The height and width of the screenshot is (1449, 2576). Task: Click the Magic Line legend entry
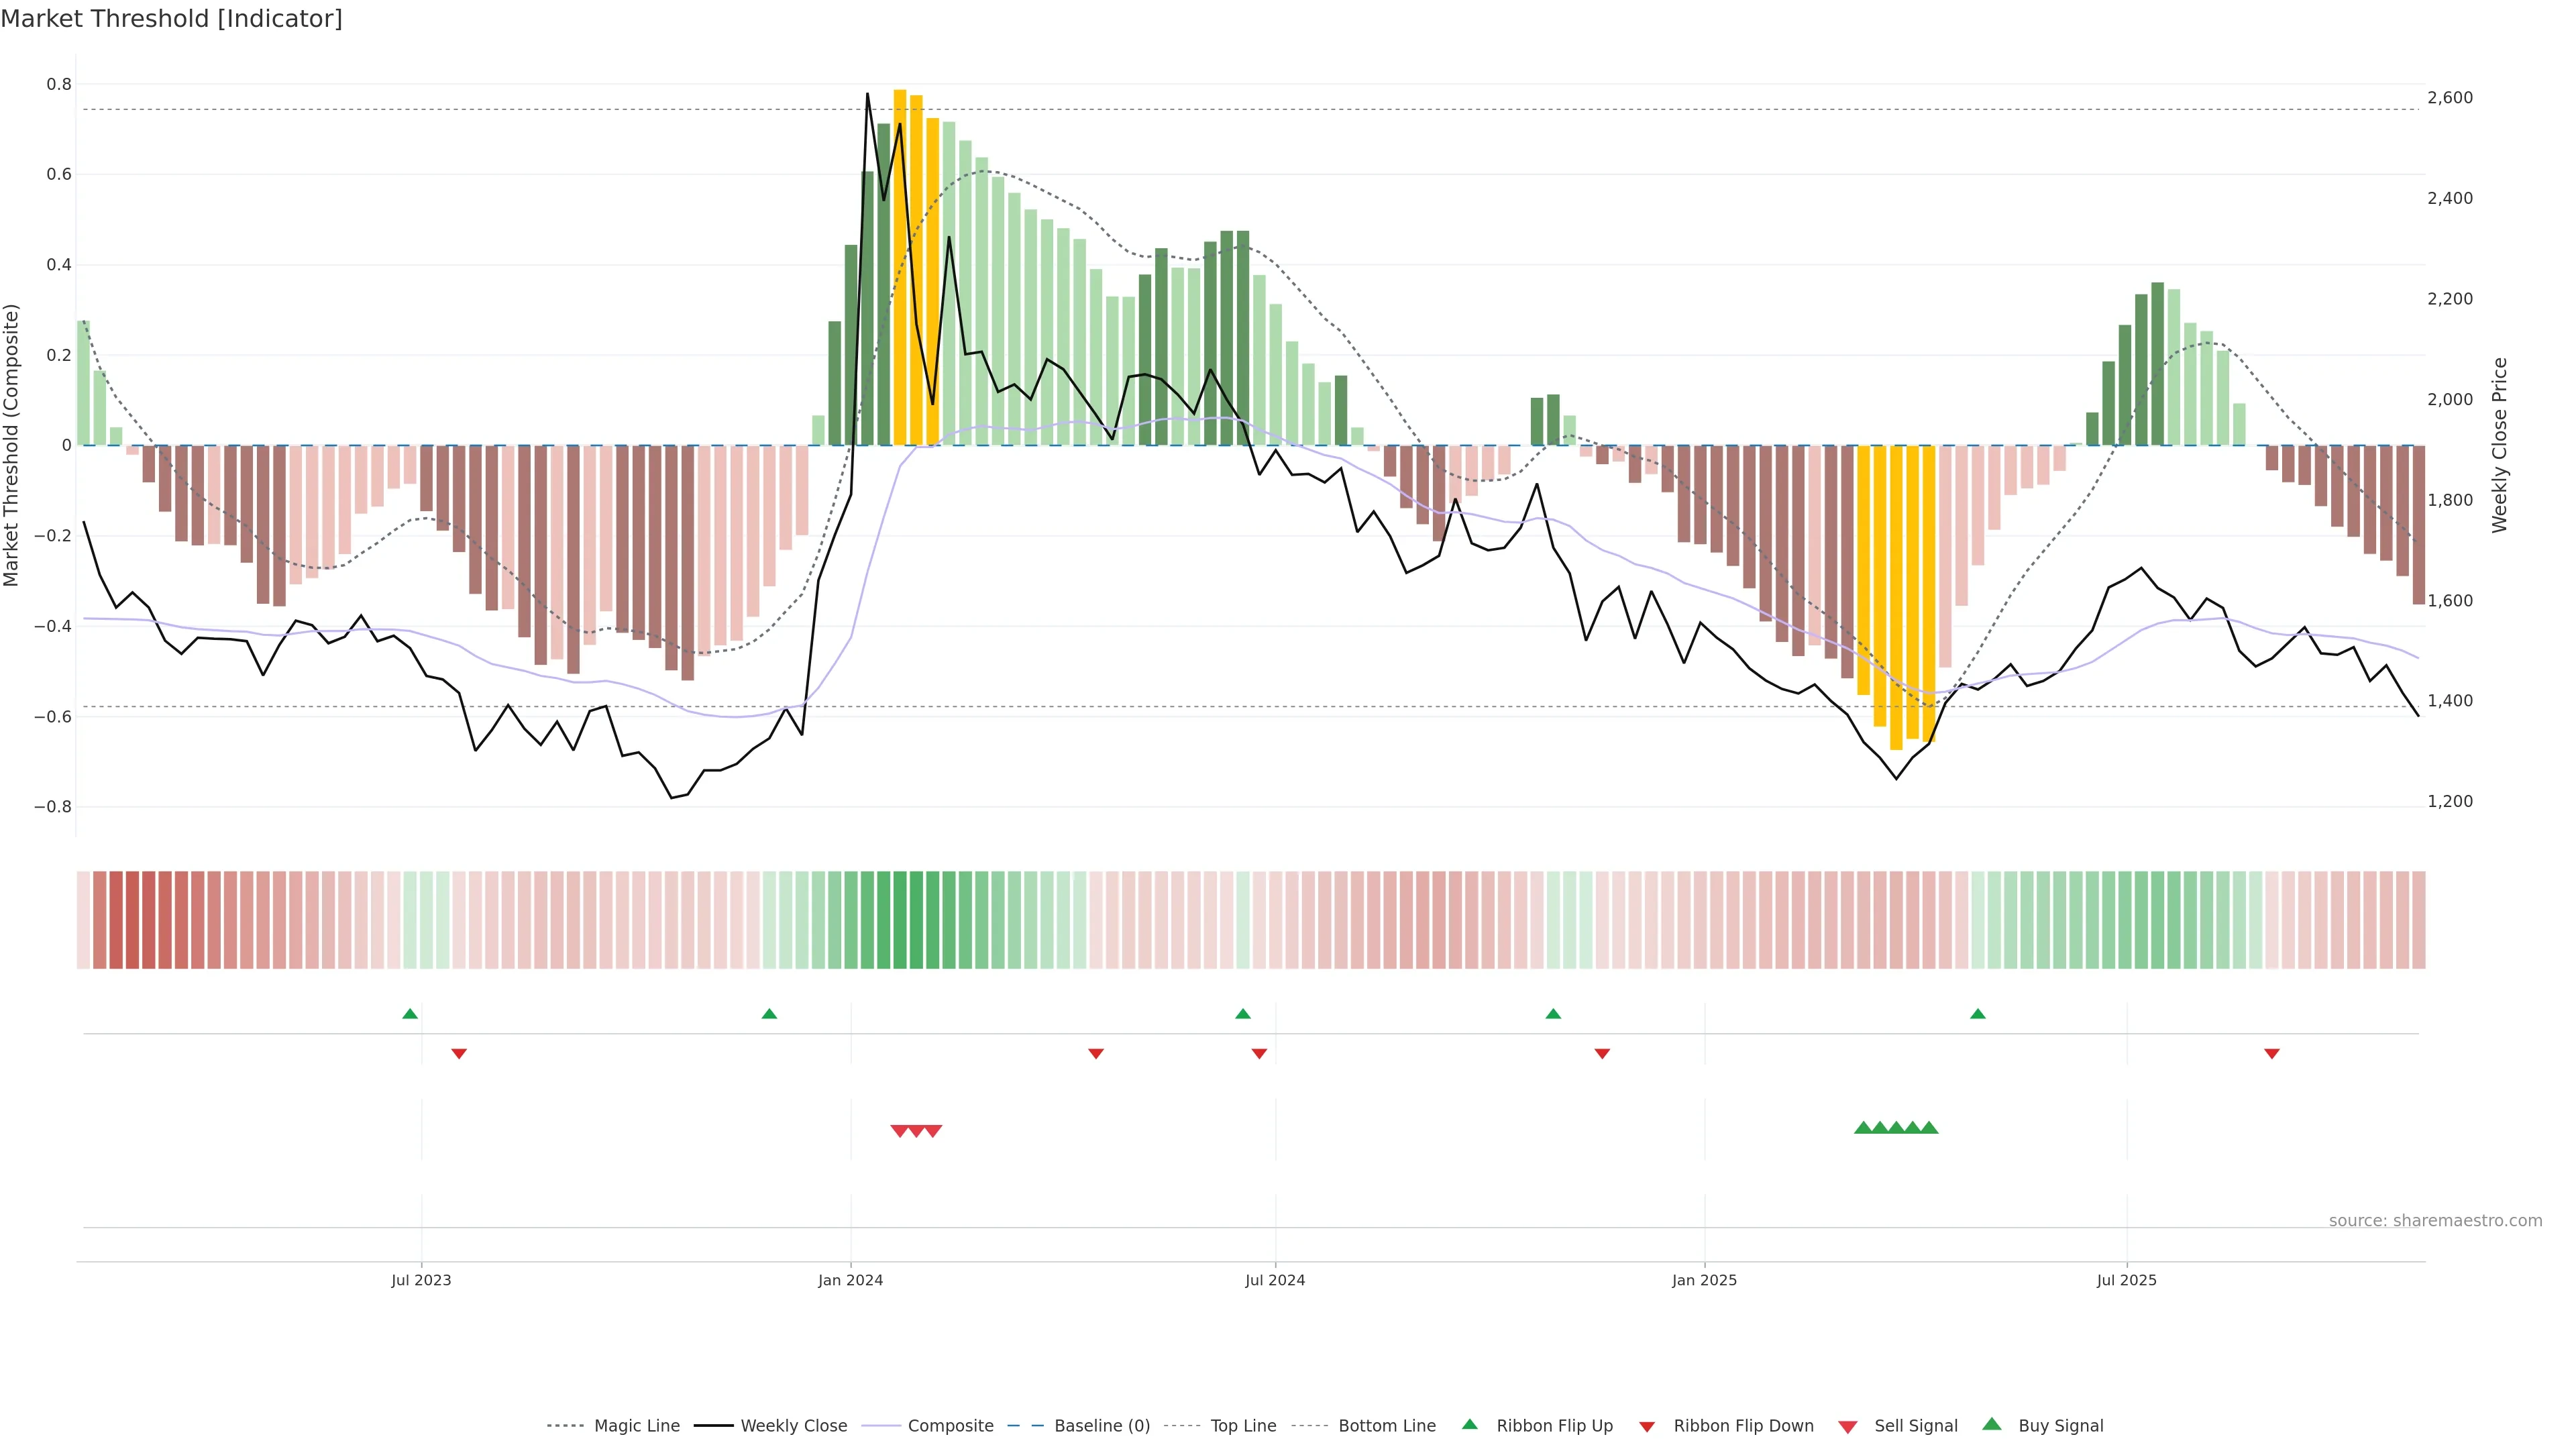coord(636,1425)
